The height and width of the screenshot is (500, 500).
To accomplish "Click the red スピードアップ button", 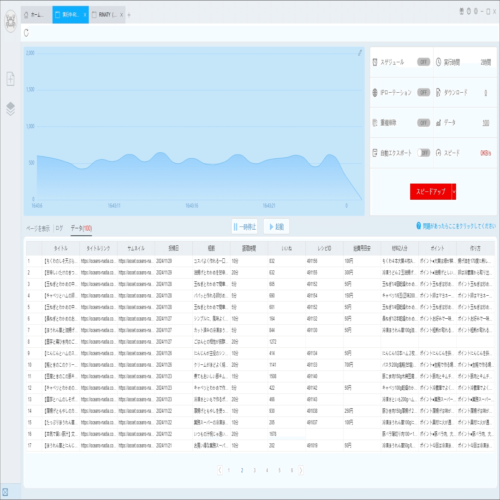I will tap(431, 191).
